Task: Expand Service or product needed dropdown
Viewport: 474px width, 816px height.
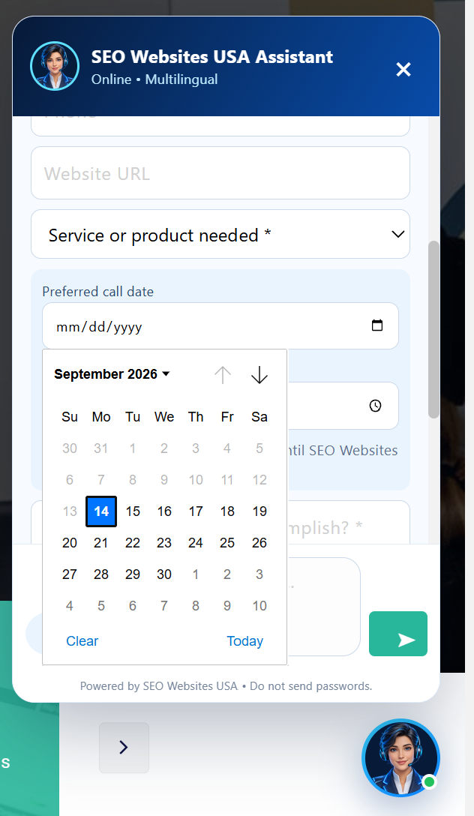Action: tap(220, 234)
